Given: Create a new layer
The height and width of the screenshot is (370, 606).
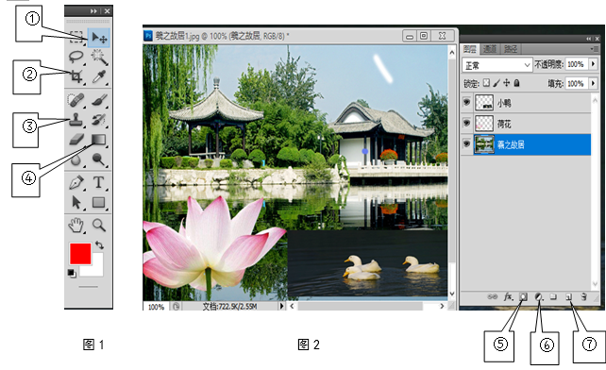Looking at the screenshot, I should pyautogui.click(x=569, y=296).
